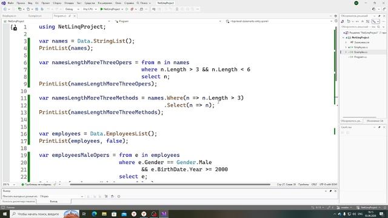Image resolution: width=388 pixels, height=218 pixels.
Task: Open the Сборка menu
Action: 57,3
